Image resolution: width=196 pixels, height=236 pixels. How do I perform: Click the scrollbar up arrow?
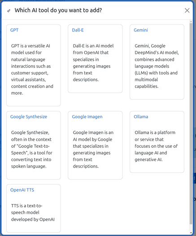click(x=191, y=21)
